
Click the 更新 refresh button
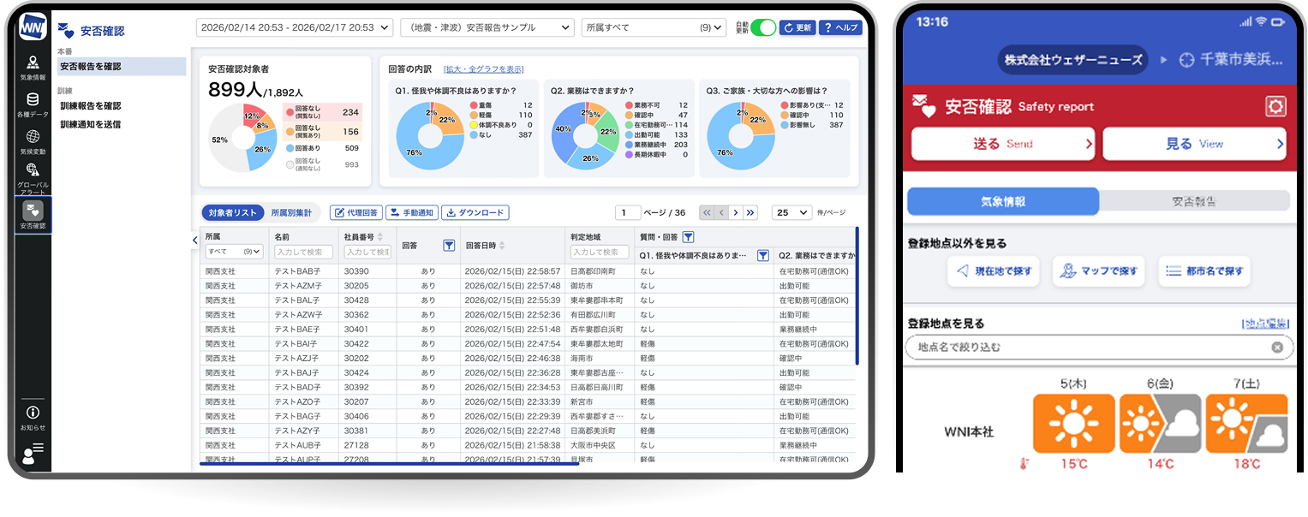[x=797, y=27]
